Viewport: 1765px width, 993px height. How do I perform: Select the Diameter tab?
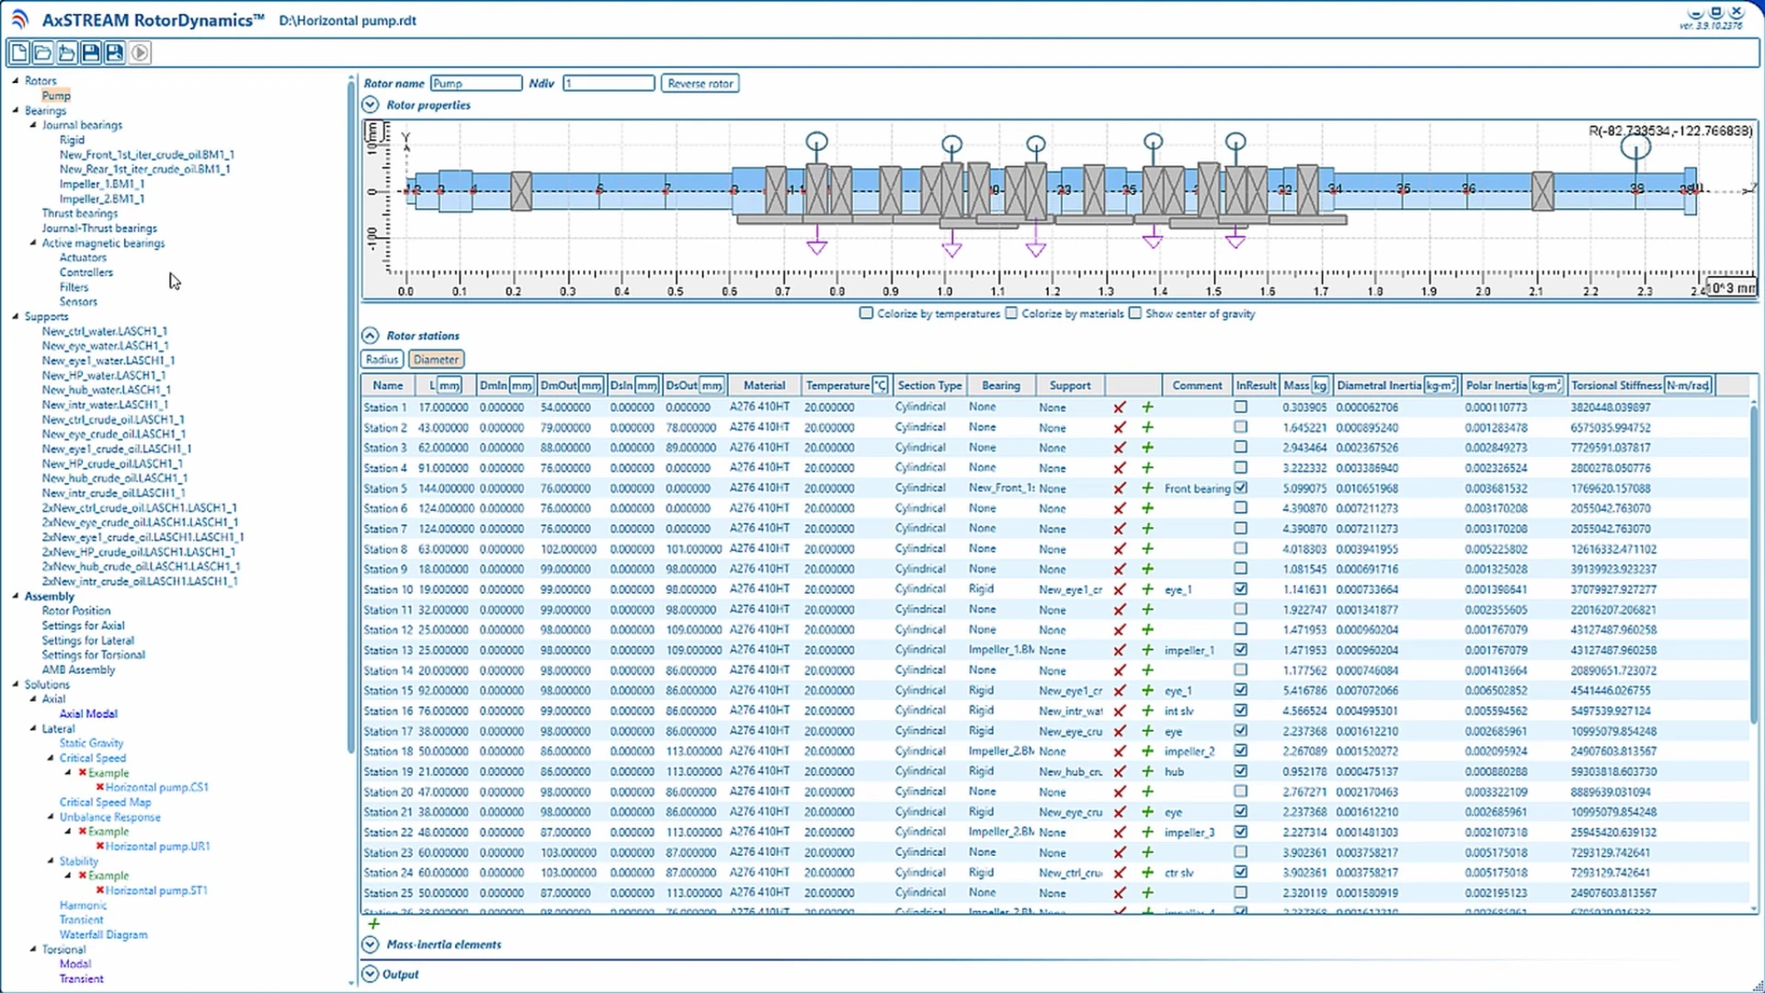coord(436,360)
